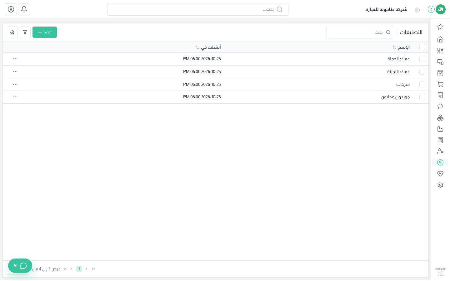450x281 pixels.
Task: Open the notifications bell
Action: pyautogui.click(x=24, y=9)
